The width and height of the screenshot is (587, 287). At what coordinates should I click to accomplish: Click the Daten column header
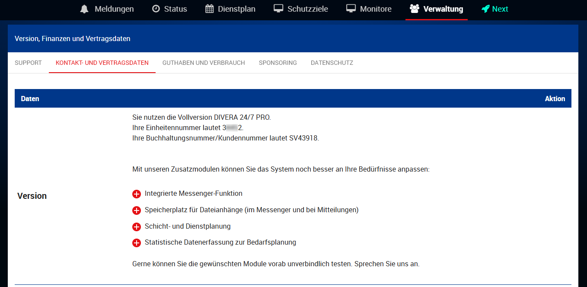(x=30, y=99)
